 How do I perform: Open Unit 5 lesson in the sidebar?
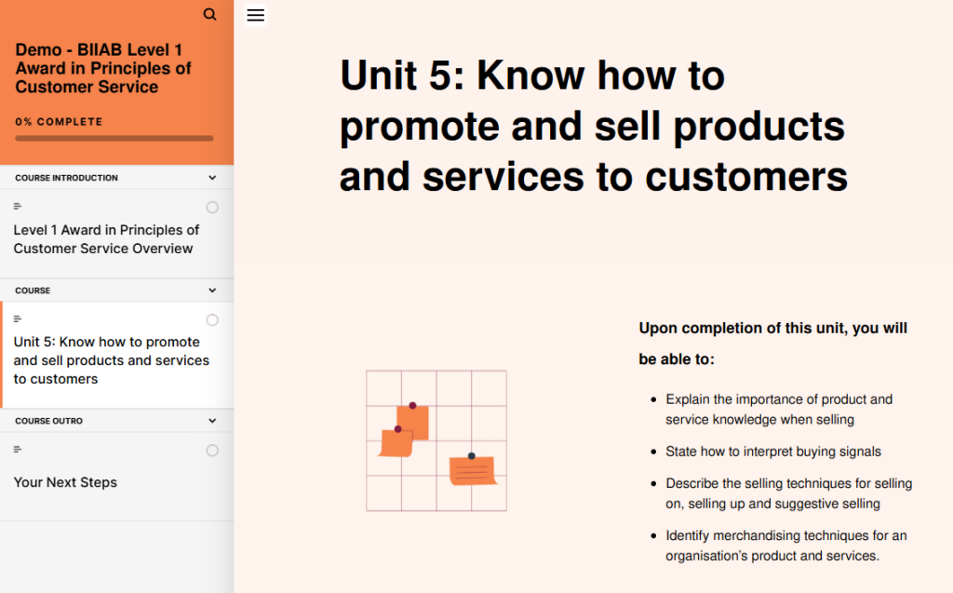click(116, 355)
